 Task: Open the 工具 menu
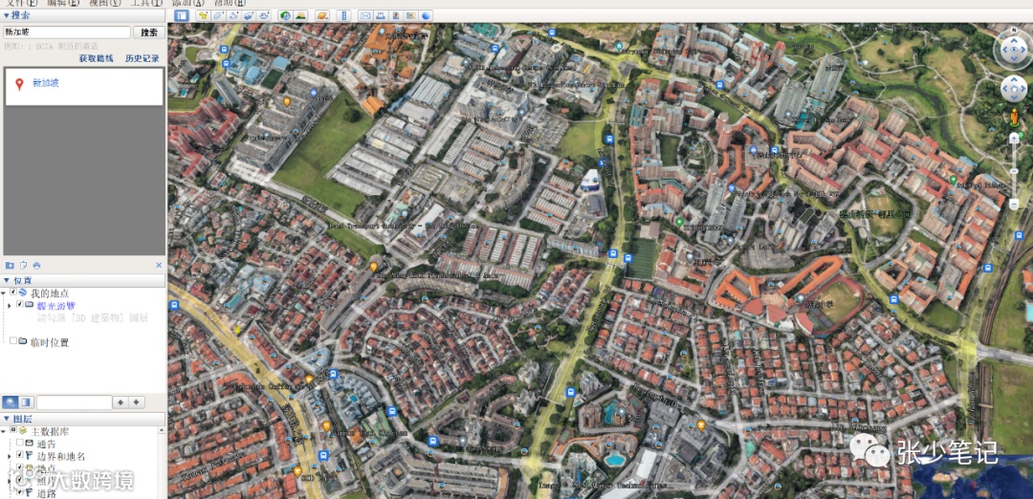[x=145, y=3]
